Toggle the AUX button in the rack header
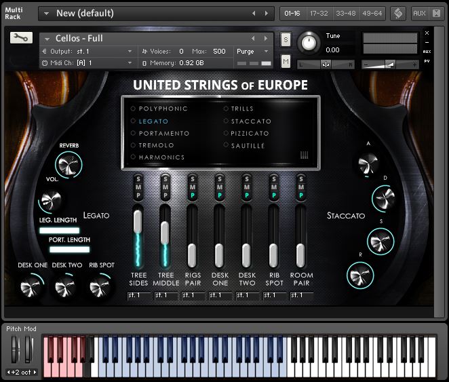Viewport: 449px width, 382px height. click(419, 13)
